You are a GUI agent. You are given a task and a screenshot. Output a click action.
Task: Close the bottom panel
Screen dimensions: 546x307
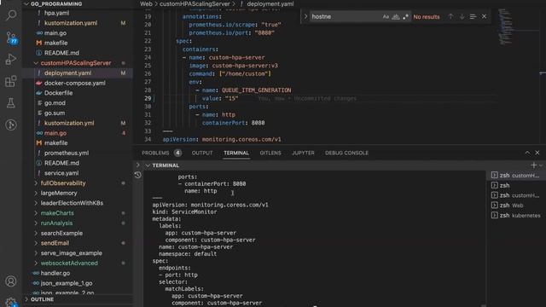pos(537,153)
